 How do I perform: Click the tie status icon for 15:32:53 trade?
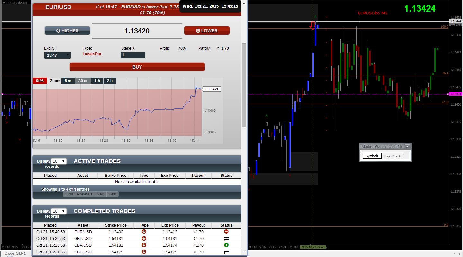[x=226, y=239]
